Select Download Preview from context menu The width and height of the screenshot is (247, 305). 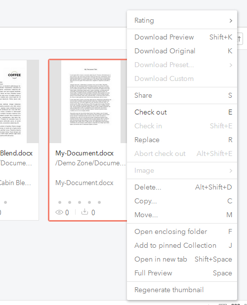182,37
